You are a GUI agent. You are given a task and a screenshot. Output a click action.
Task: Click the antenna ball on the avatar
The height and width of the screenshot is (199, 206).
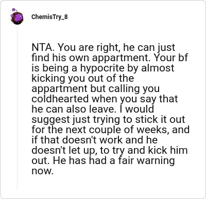[x=13, y=10]
